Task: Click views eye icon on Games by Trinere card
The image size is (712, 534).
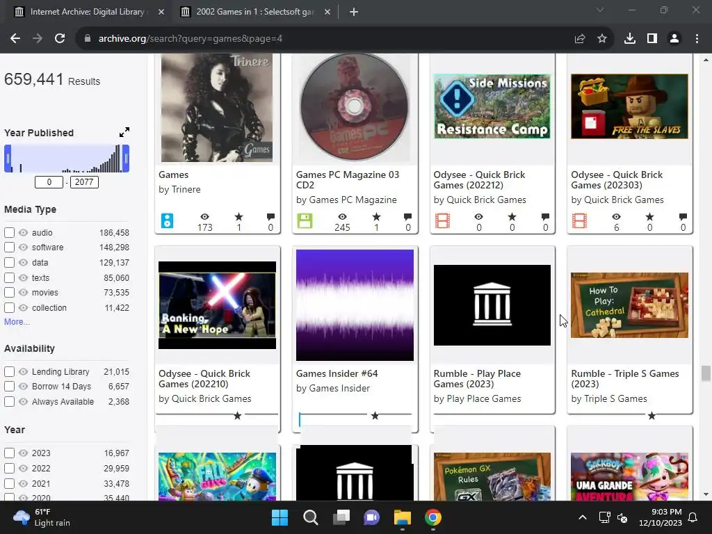Action: [x=205, y=217]
